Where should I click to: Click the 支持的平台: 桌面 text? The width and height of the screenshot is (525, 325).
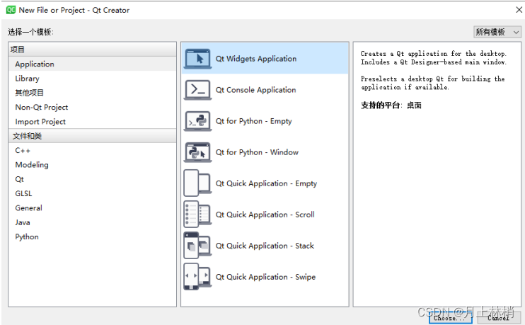coord(391,106)
